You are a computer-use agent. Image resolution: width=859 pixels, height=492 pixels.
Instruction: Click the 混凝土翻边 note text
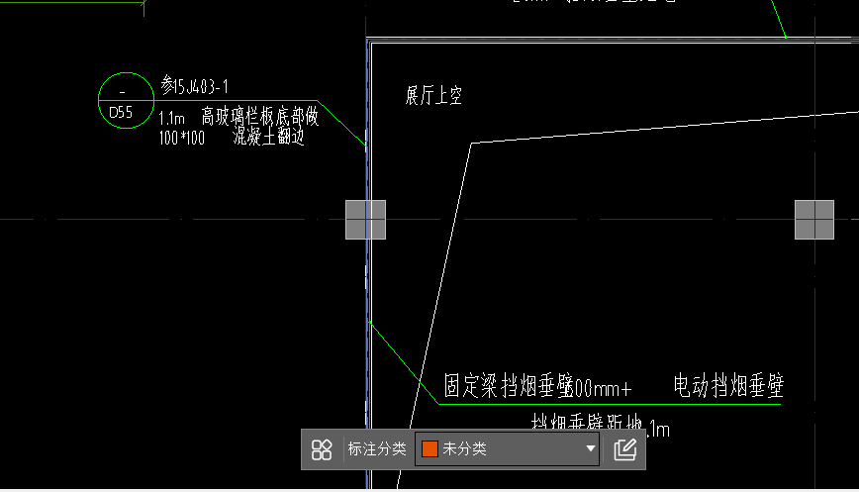tap(268, 137)
